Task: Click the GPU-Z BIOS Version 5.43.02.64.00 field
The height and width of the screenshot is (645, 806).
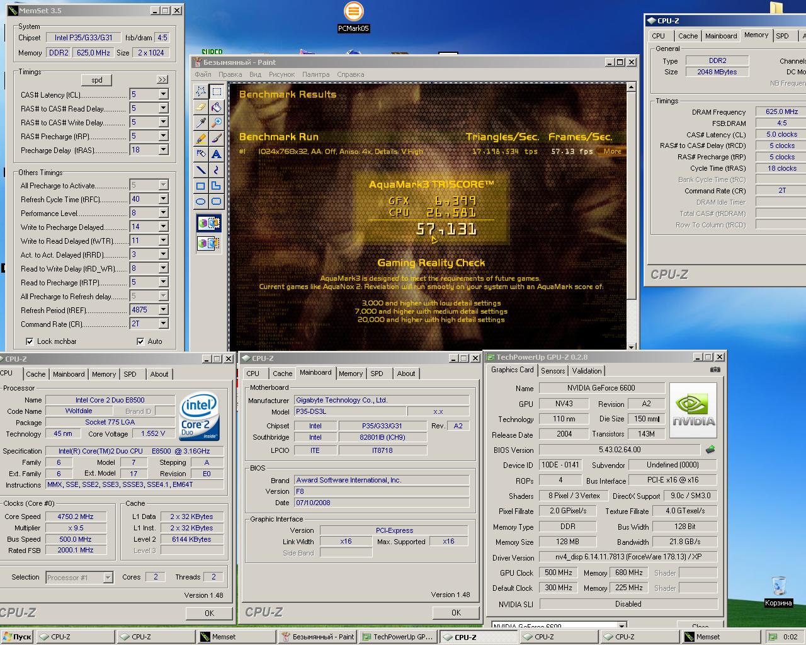Action: coord(620,450)
